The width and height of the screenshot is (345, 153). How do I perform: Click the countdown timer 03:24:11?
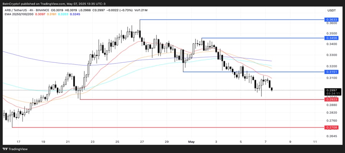pos(333,93)
